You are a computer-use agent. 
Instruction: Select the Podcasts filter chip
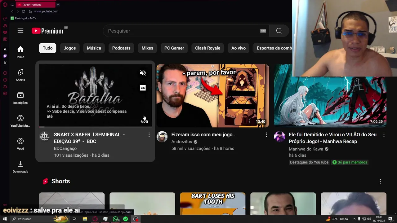[x=121, y=48]
